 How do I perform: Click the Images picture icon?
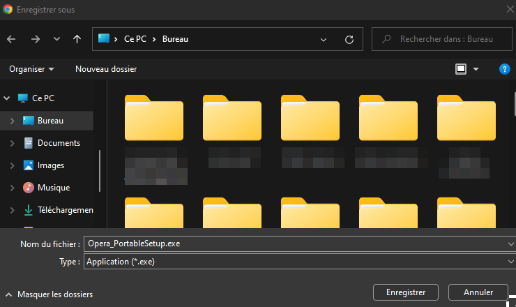[x=29, y=165]
